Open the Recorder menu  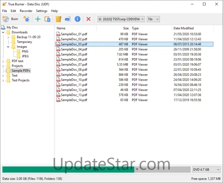26,11
